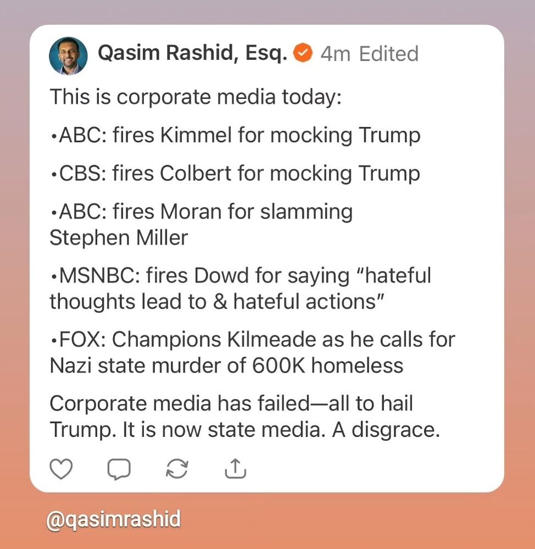
Task: Open replies with the comment bubble icon
Action: pyautogui.click(x=120, y=469)
